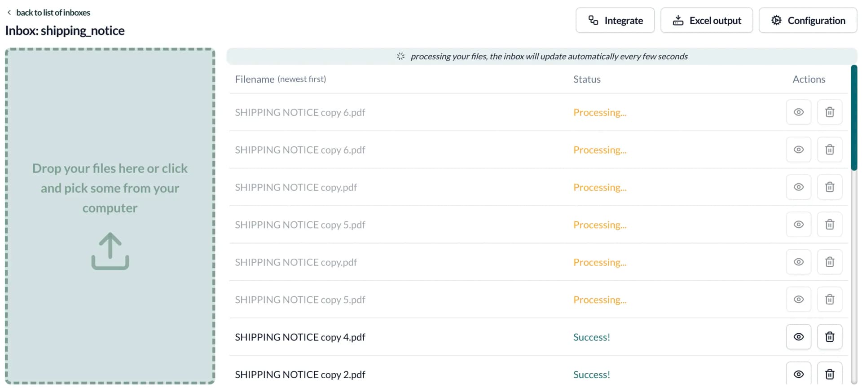Viewport: 862px width, 388px height.
Task: Click trash icon of upper copy.pdf row
Action: point(830,187)
